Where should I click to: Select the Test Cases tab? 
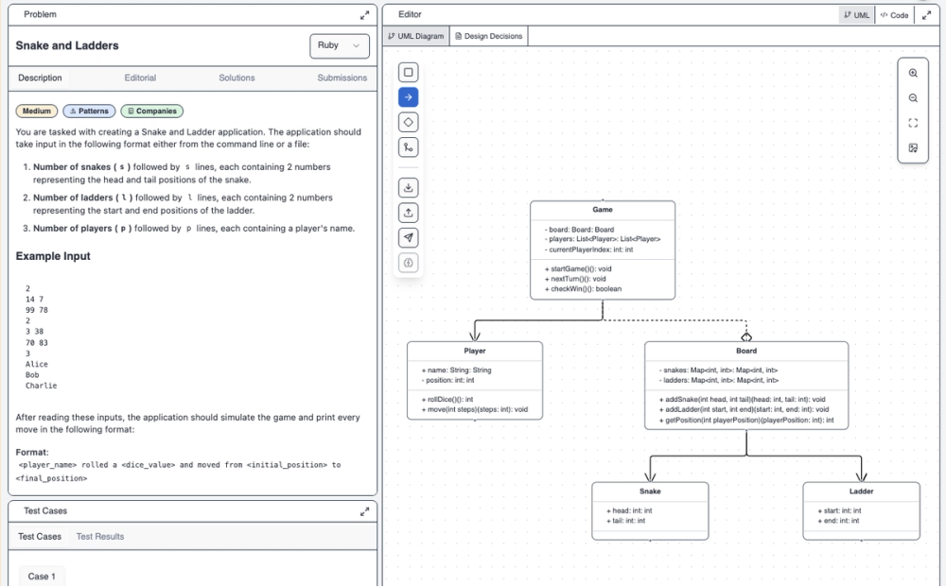(40, 537)
